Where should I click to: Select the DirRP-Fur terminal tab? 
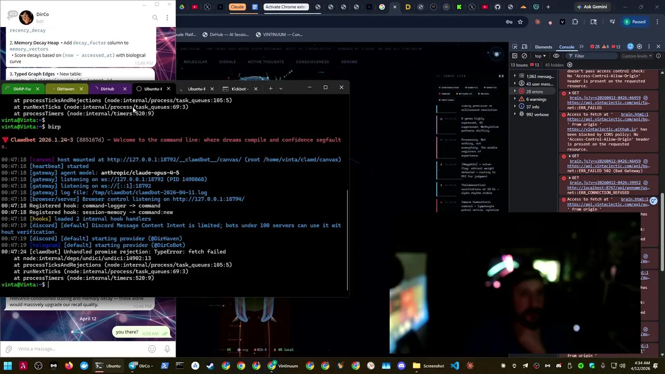click(22, 89)
